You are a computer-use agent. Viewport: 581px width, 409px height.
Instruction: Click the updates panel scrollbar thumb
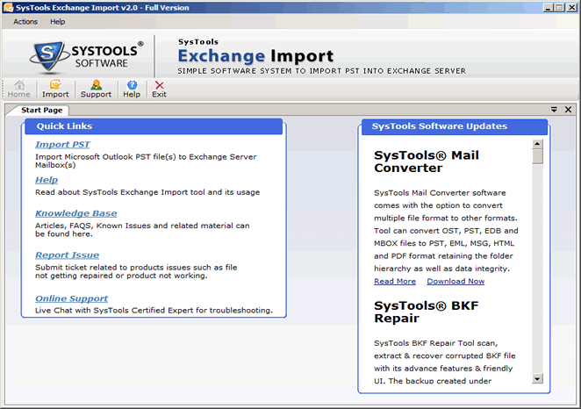pos(538,156)
